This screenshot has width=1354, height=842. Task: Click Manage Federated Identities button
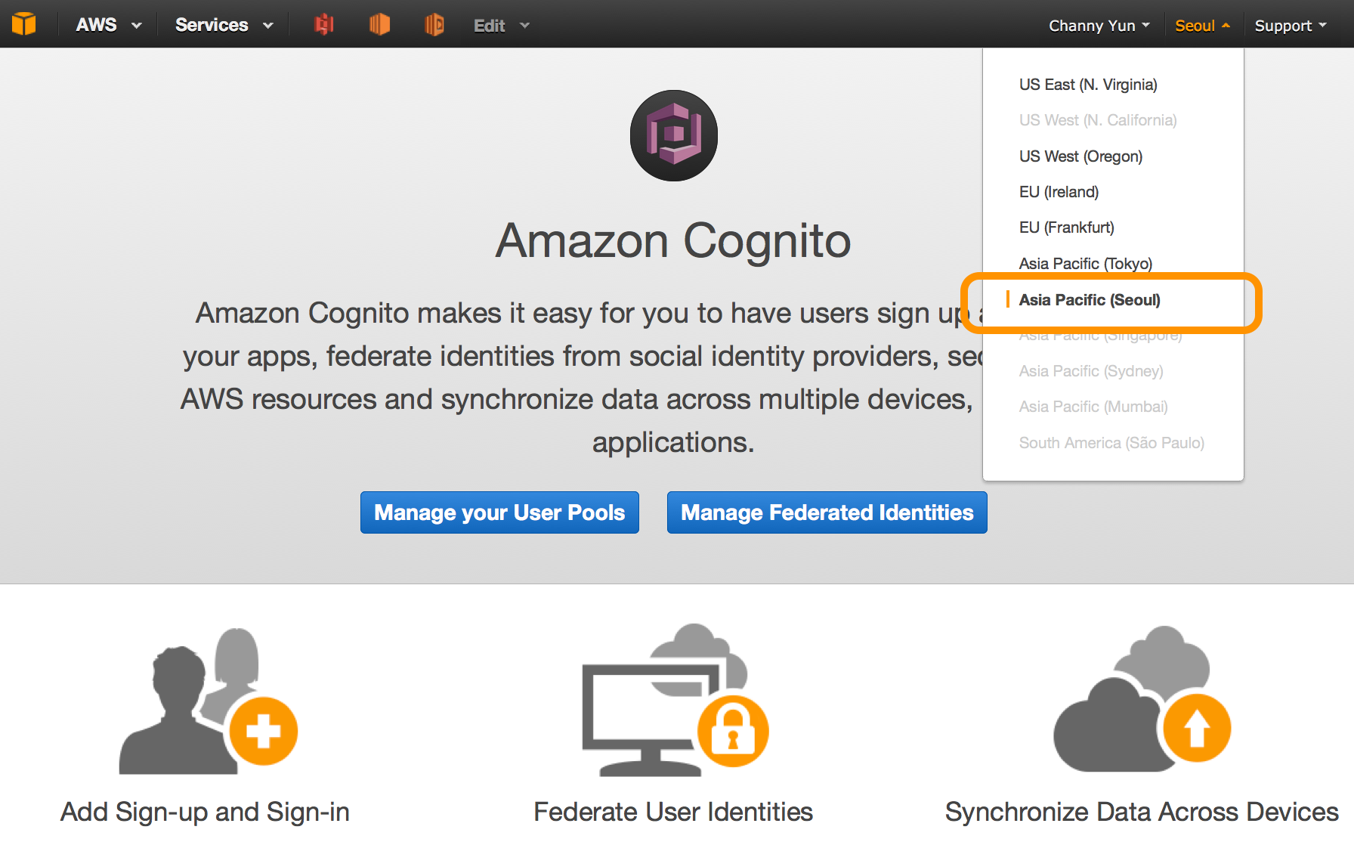click(x=827, y=512)
